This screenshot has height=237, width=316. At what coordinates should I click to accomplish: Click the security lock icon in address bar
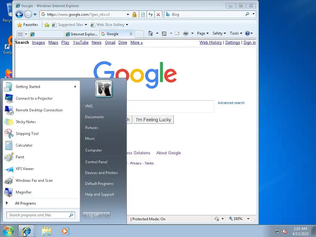coord(135,15)
